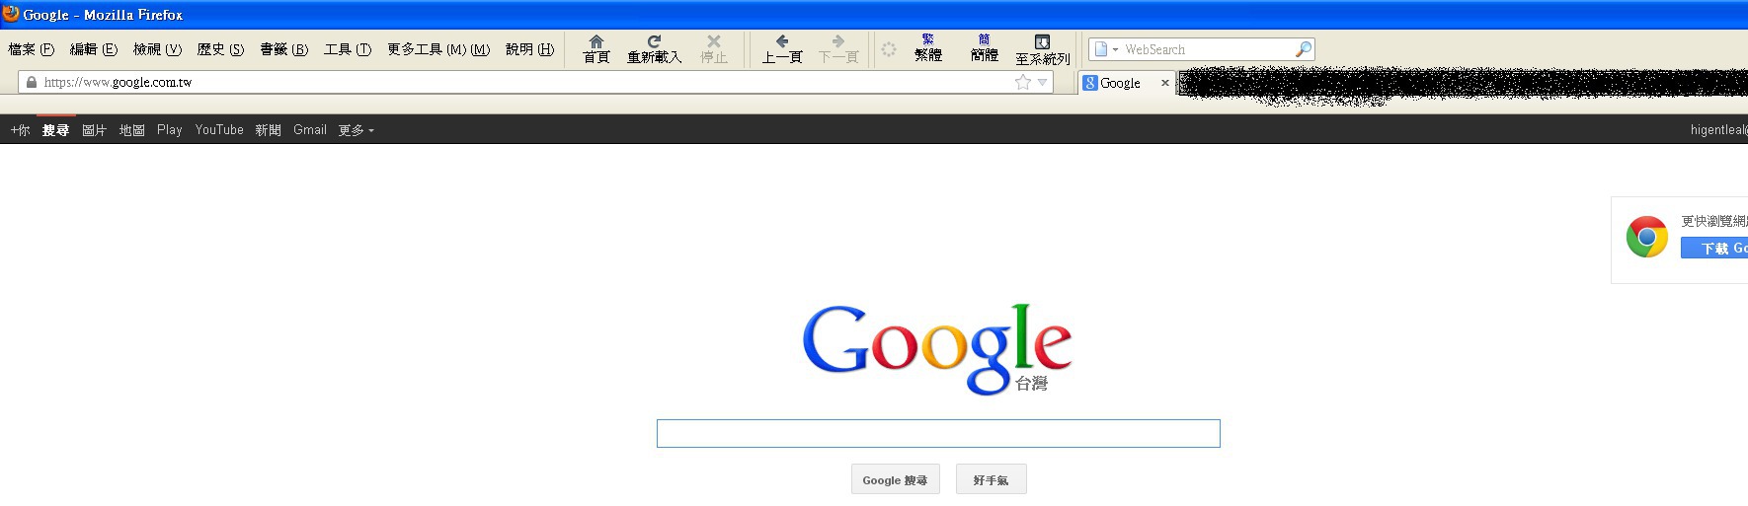The width and height of the screenshot is (1748, 506).
Task: Open 地圖 maps link
Action: pos(132,130)
